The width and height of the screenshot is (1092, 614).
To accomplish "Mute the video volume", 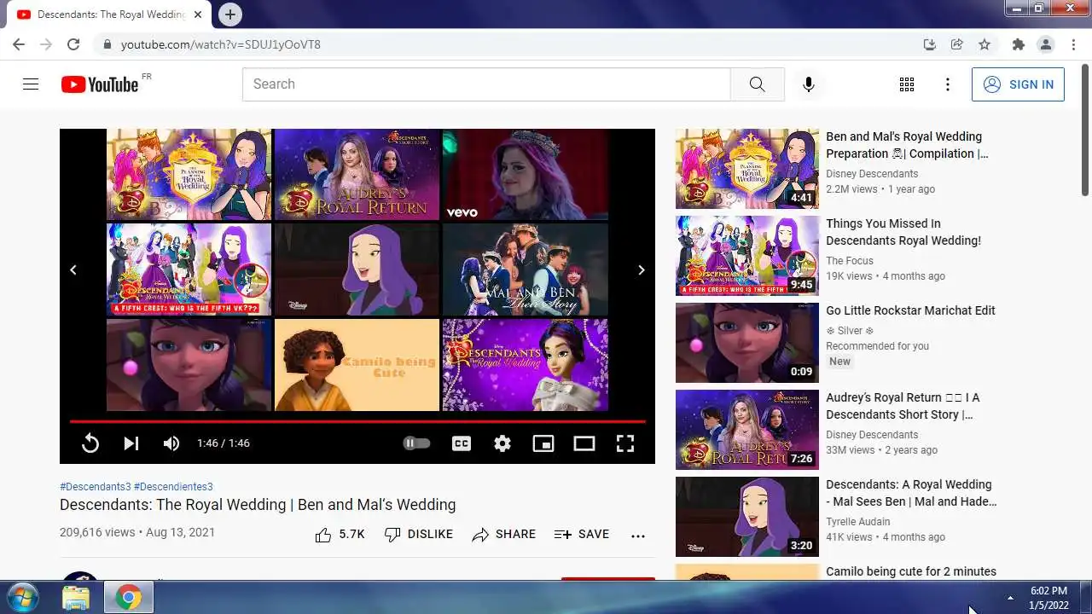I will [x=171, y=443].
